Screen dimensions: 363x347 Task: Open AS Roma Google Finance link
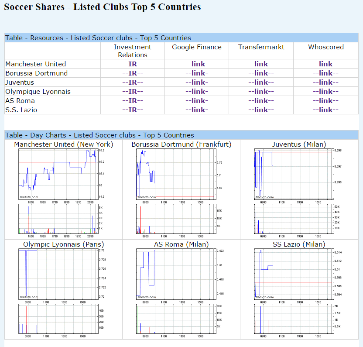197,101
